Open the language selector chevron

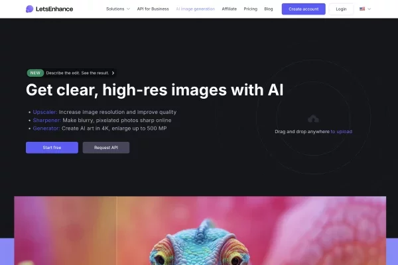(x=369, y=9)
